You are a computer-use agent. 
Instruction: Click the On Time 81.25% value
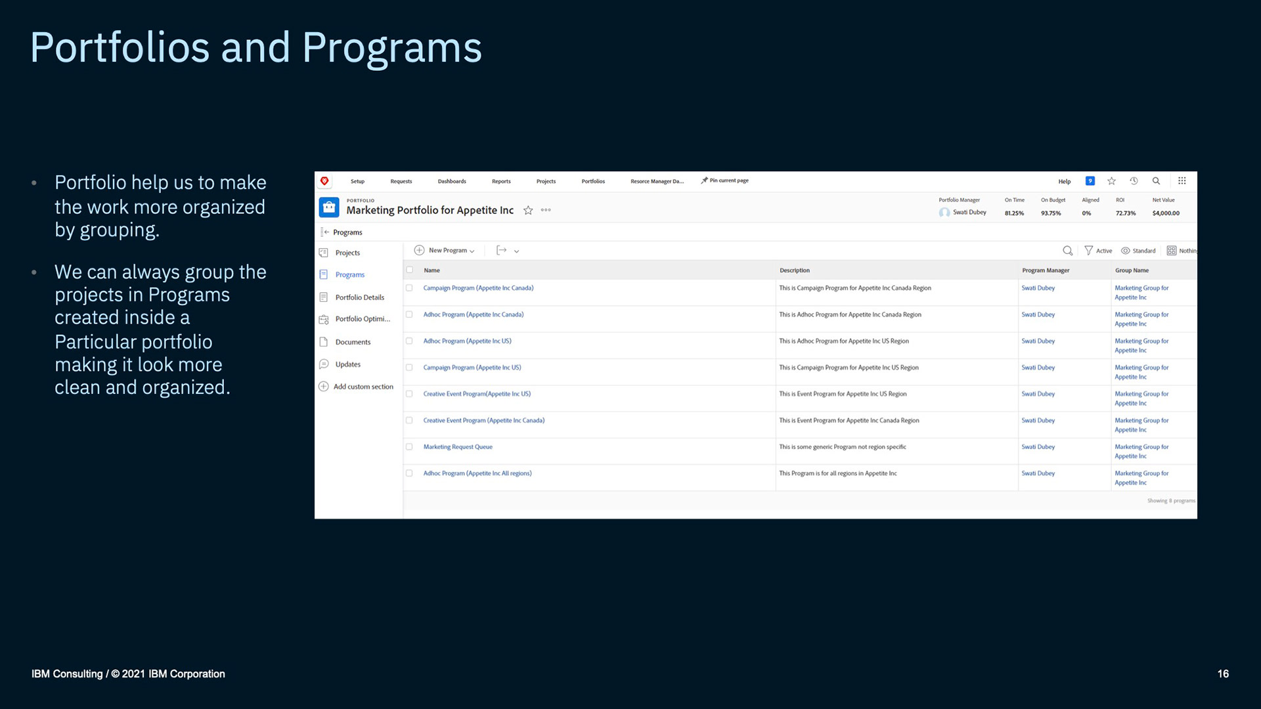pyautogui.click(x=1014, y=213)
